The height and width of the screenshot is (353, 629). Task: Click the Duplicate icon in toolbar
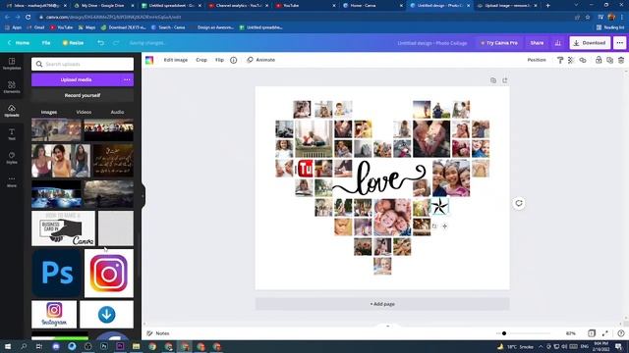click(609, 60)
